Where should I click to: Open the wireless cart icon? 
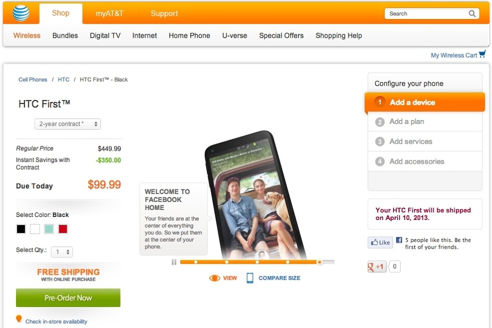click(x=482, y=54)
